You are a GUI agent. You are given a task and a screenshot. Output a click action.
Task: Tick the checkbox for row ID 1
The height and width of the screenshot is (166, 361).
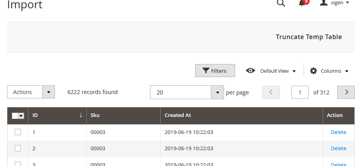[x=18, y=132]
